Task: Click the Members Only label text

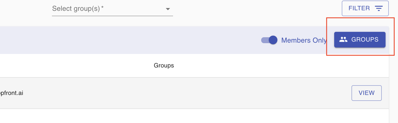Action: [x=304, y=40]
